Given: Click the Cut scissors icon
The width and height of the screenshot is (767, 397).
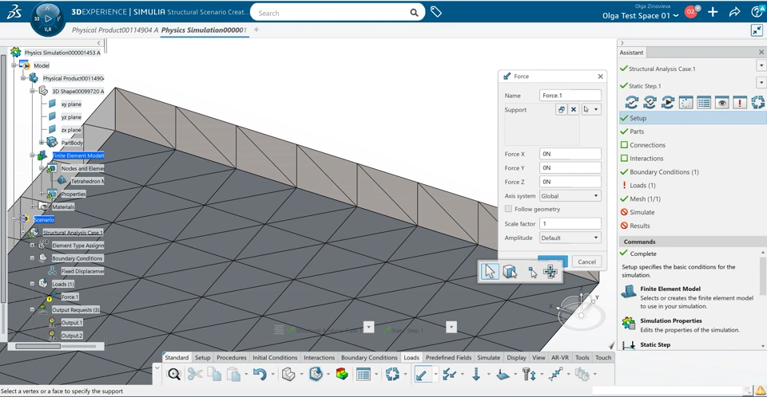Looking at the screenshot, I should 195,375.
